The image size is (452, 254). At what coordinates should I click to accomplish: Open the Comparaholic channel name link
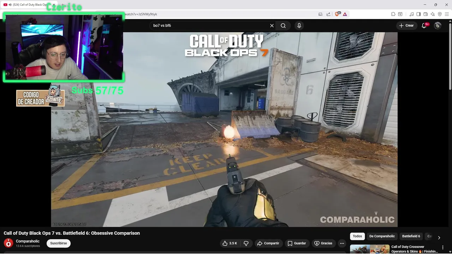(28, 241)
